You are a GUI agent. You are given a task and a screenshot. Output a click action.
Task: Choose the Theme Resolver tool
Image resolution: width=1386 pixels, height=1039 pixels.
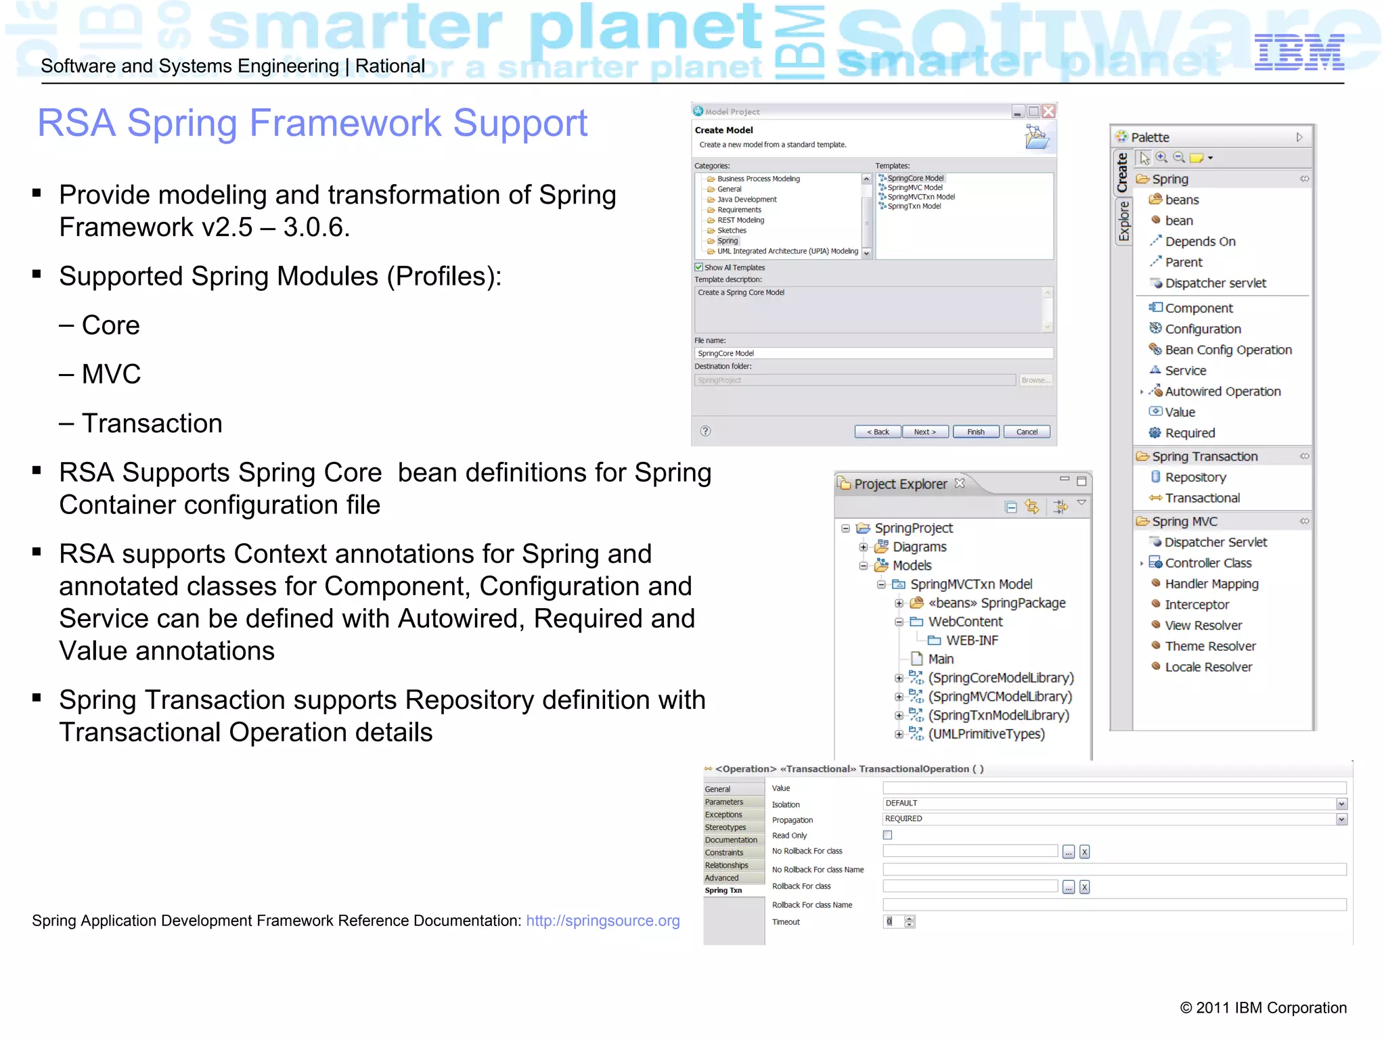click(1203, 646)
